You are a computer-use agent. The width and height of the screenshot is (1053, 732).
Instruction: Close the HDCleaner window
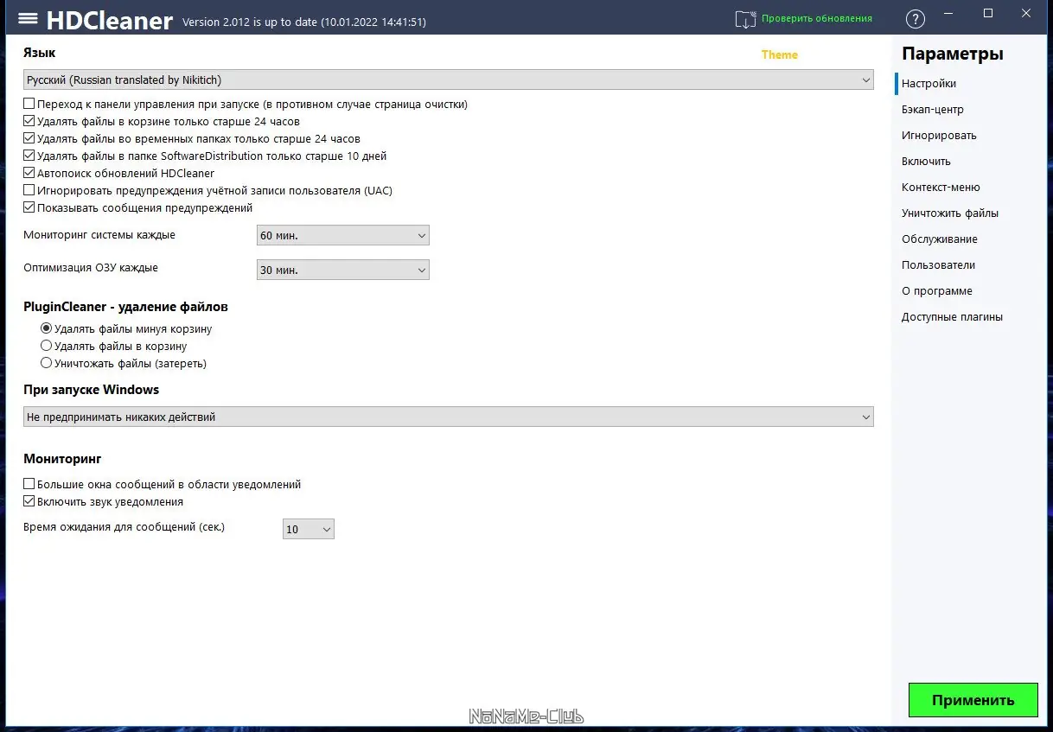(x=1025, y=13)
